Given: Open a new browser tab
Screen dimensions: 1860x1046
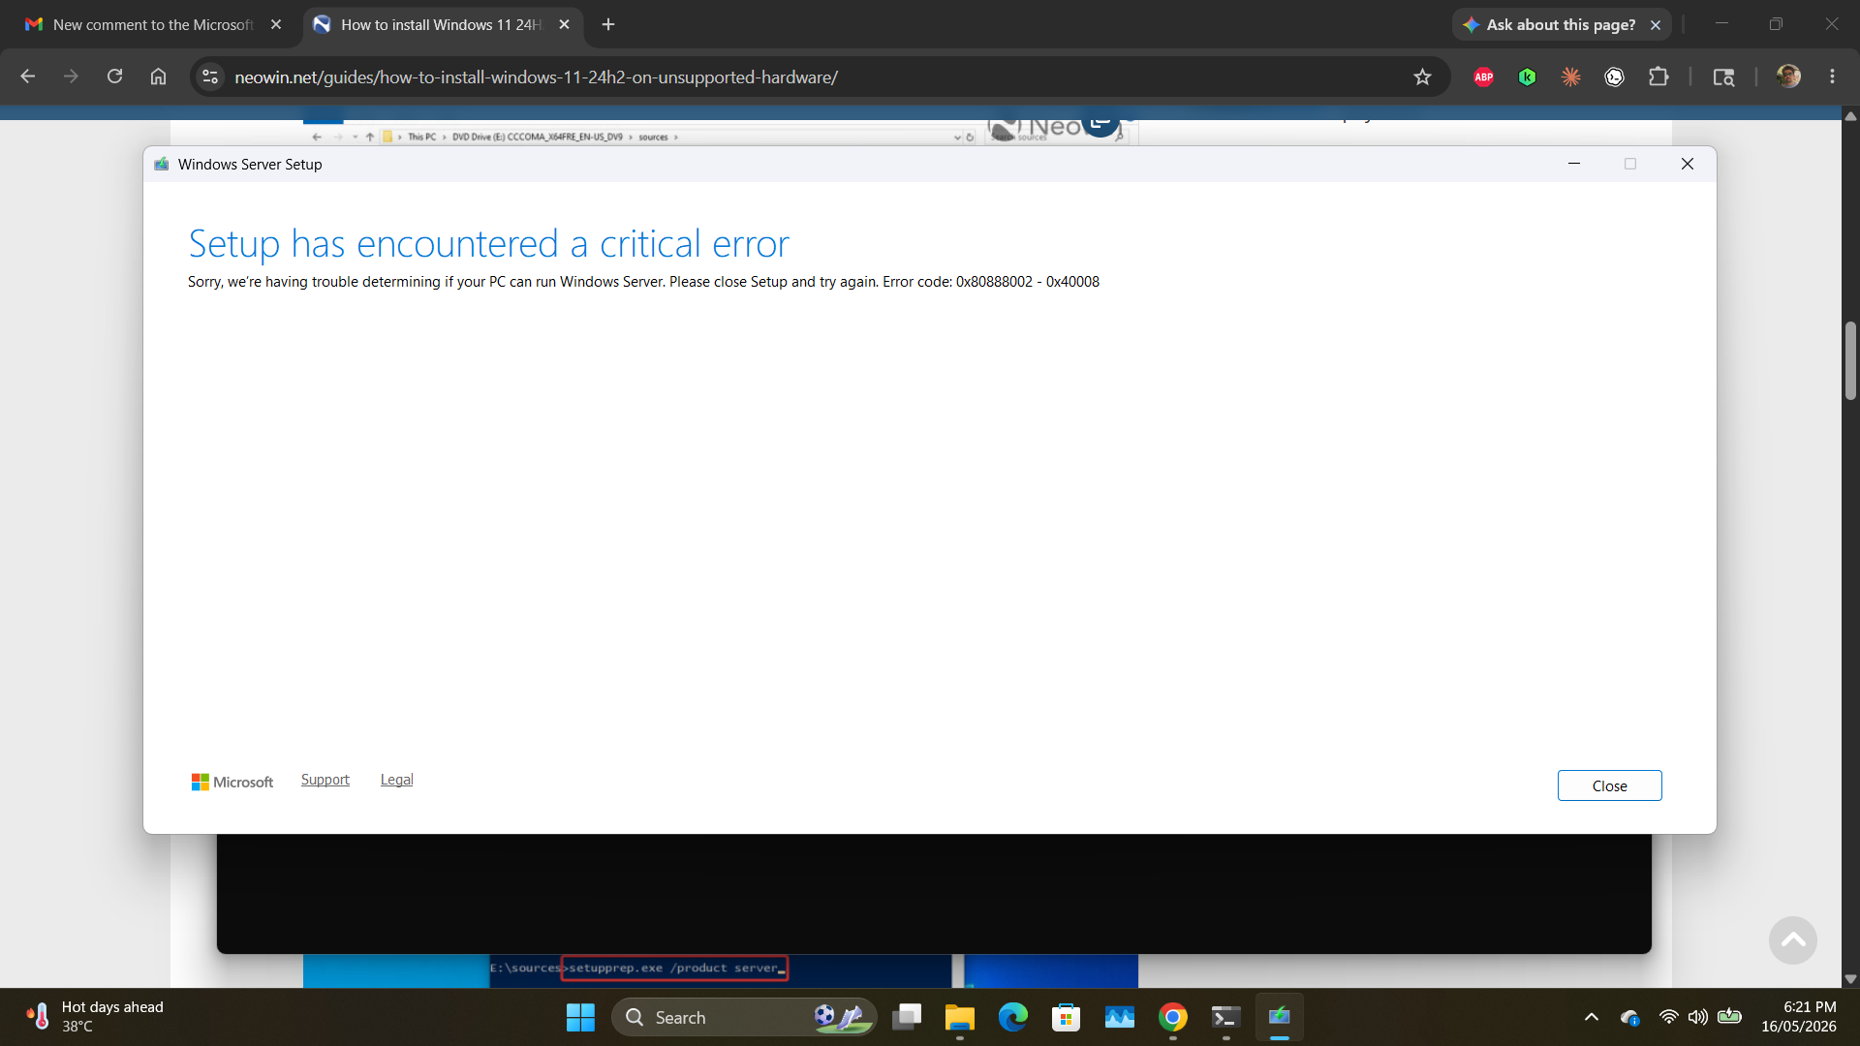Looking at the screenshot, I should click(x=608, y=24).
